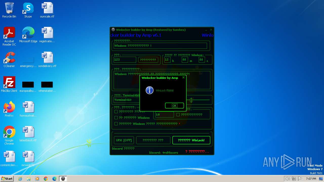Open the Recycle Bin desktop icon
This screenshot has height=182, width=324.
(x=9, y=10)
